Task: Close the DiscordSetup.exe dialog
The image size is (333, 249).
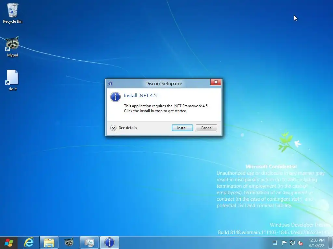Action: pos(216,82)
